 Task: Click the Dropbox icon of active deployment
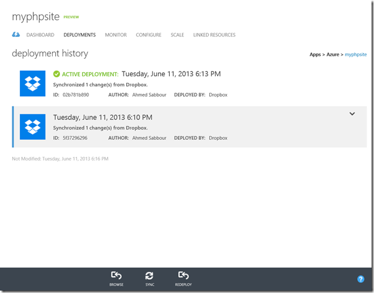(33, 84)
